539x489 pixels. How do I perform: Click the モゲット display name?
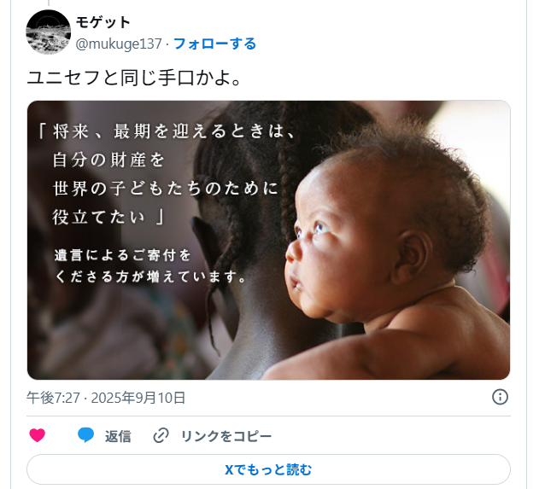tap(103, 22)
